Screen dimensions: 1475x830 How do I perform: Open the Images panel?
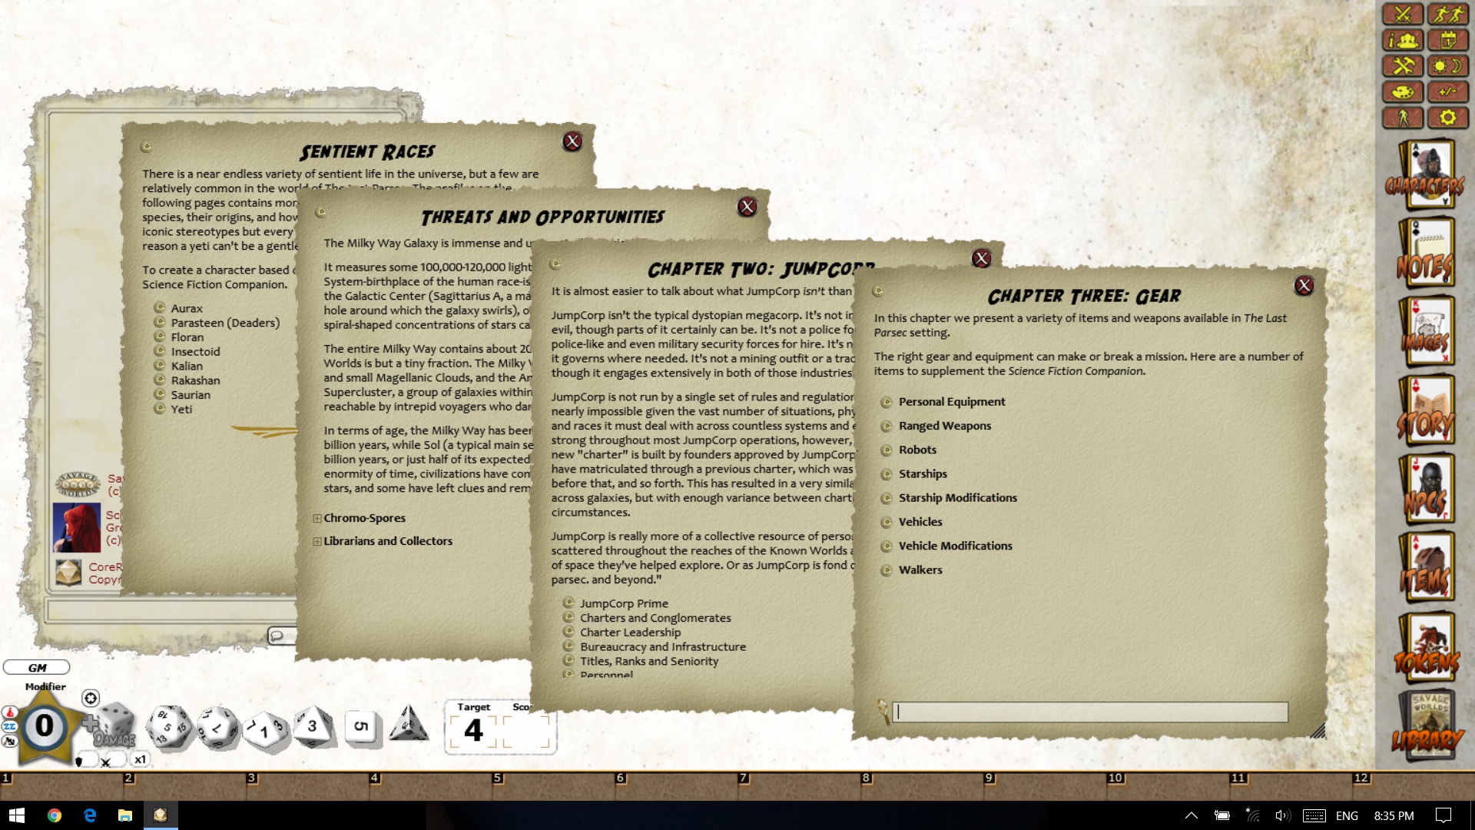coord(1430,334)
